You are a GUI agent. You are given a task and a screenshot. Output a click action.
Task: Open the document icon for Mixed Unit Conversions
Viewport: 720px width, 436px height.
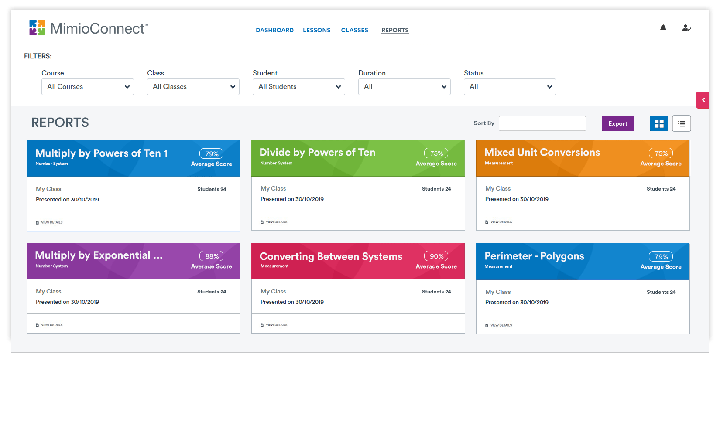click(487, 222)
